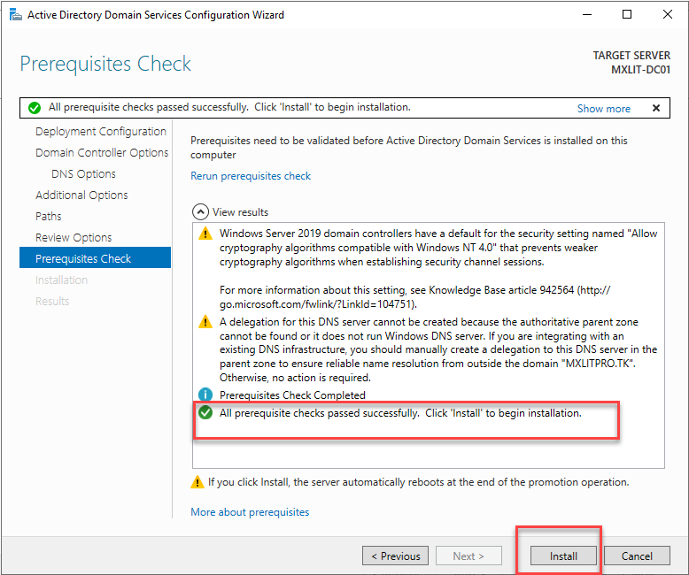Screen dimensions: 689x575
Task: Click the NT 4.0 cryptography warning icon
Action: [x=205, y=234]
